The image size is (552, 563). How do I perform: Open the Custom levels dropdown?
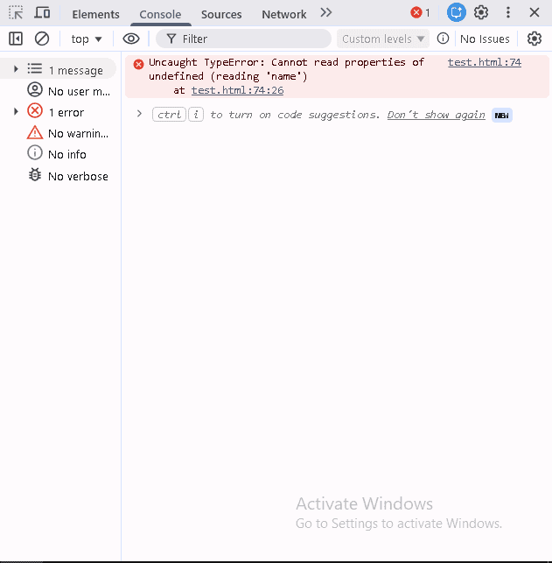(383, 39)
